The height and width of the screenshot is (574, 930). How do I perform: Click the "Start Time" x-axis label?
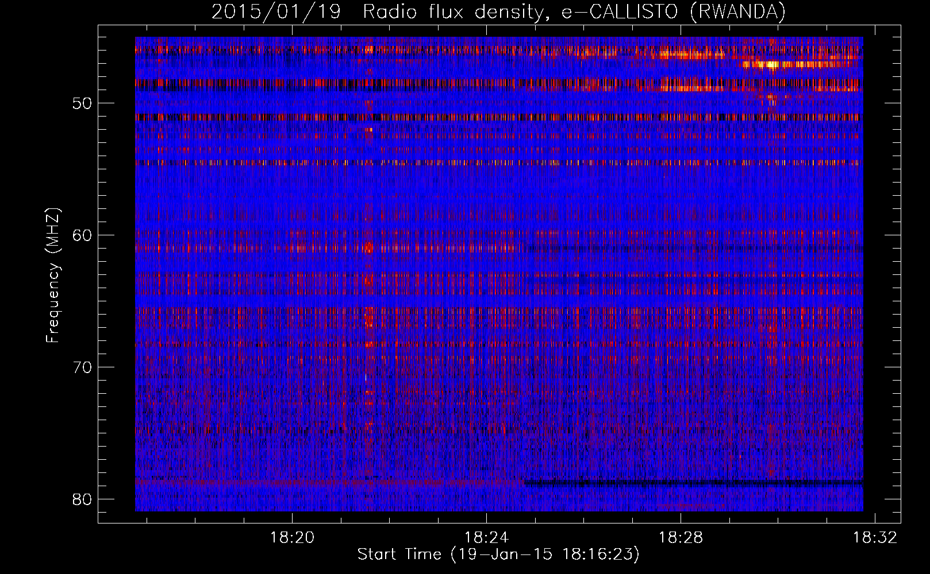tap(398, 554)
